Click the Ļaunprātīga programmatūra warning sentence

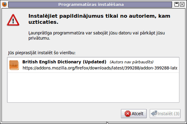[x=97, y=35]
